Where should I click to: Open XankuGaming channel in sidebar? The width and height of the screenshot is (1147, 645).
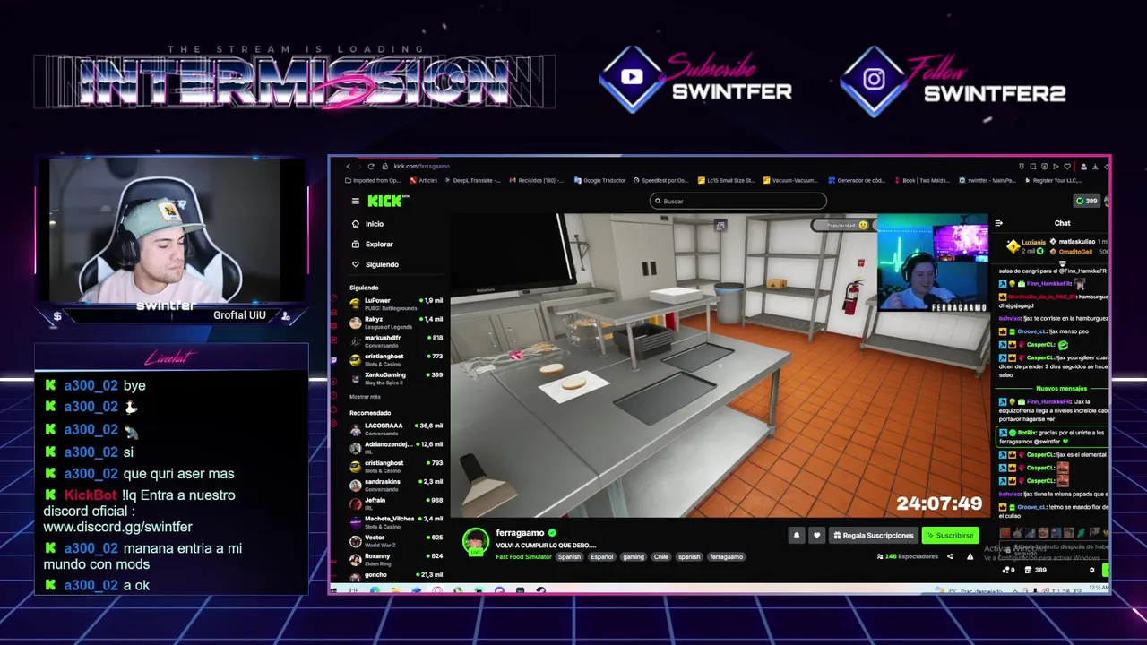pyautogui.click(x=396, y=377)
